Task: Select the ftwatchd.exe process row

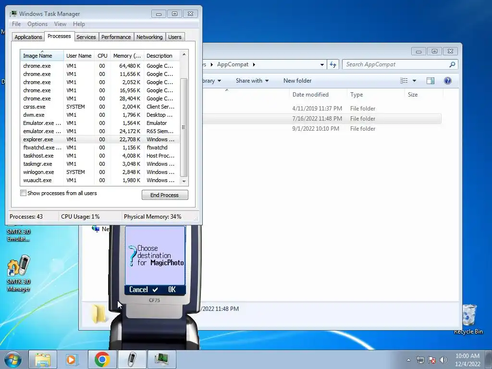Action: pos(100,148)
